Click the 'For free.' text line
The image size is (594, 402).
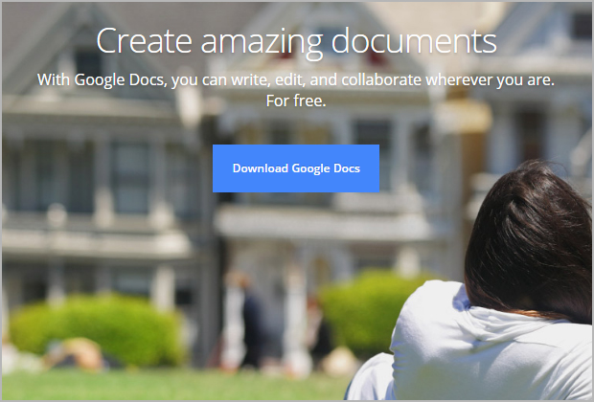point(296,101)
